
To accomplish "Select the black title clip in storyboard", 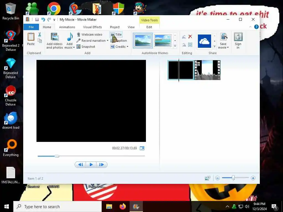I will [x=181, y=70].
